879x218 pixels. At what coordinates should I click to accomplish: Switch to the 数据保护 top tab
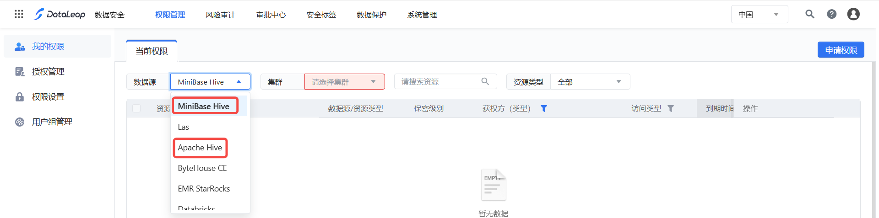pos(372,15)
